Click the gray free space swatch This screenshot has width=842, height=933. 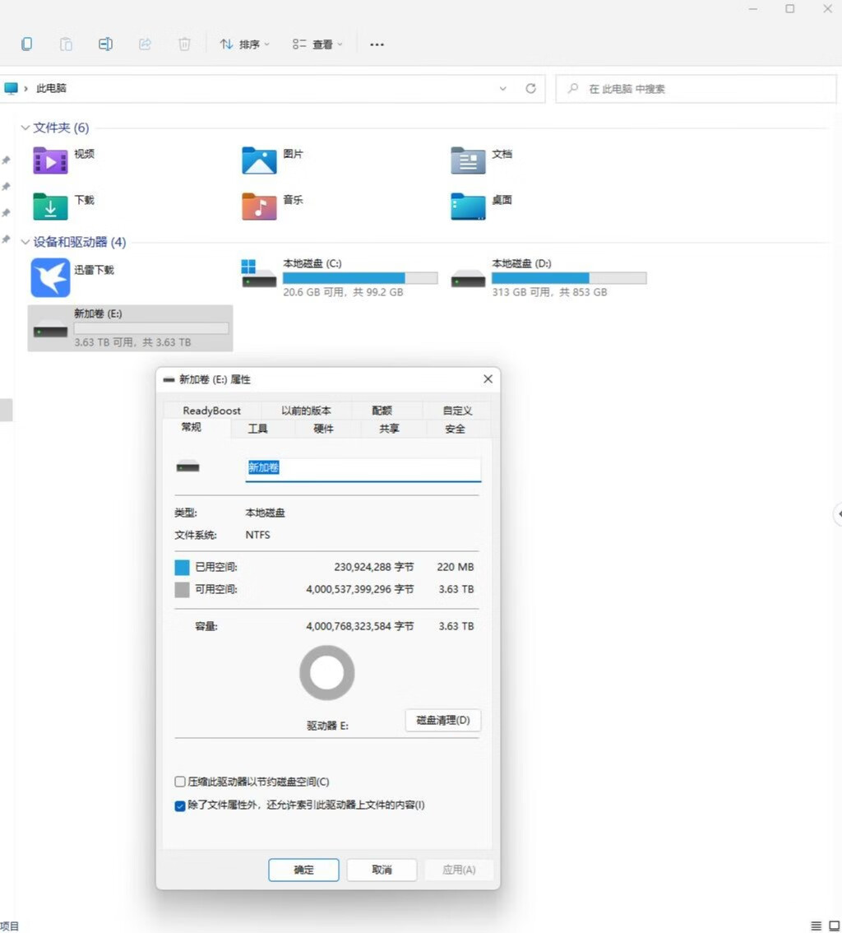[182, 590]
